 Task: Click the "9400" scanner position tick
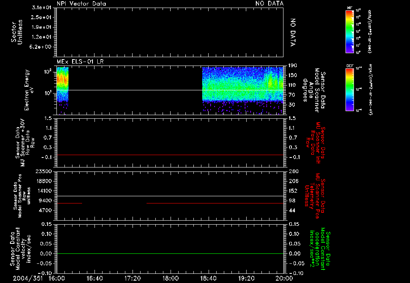click(45, 201)
